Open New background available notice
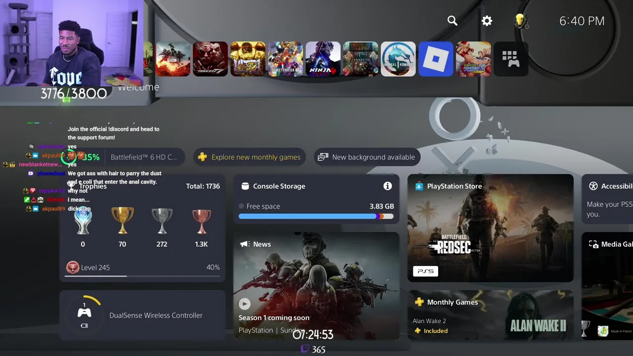The image size is (633, 356). [x=367, y=157]
